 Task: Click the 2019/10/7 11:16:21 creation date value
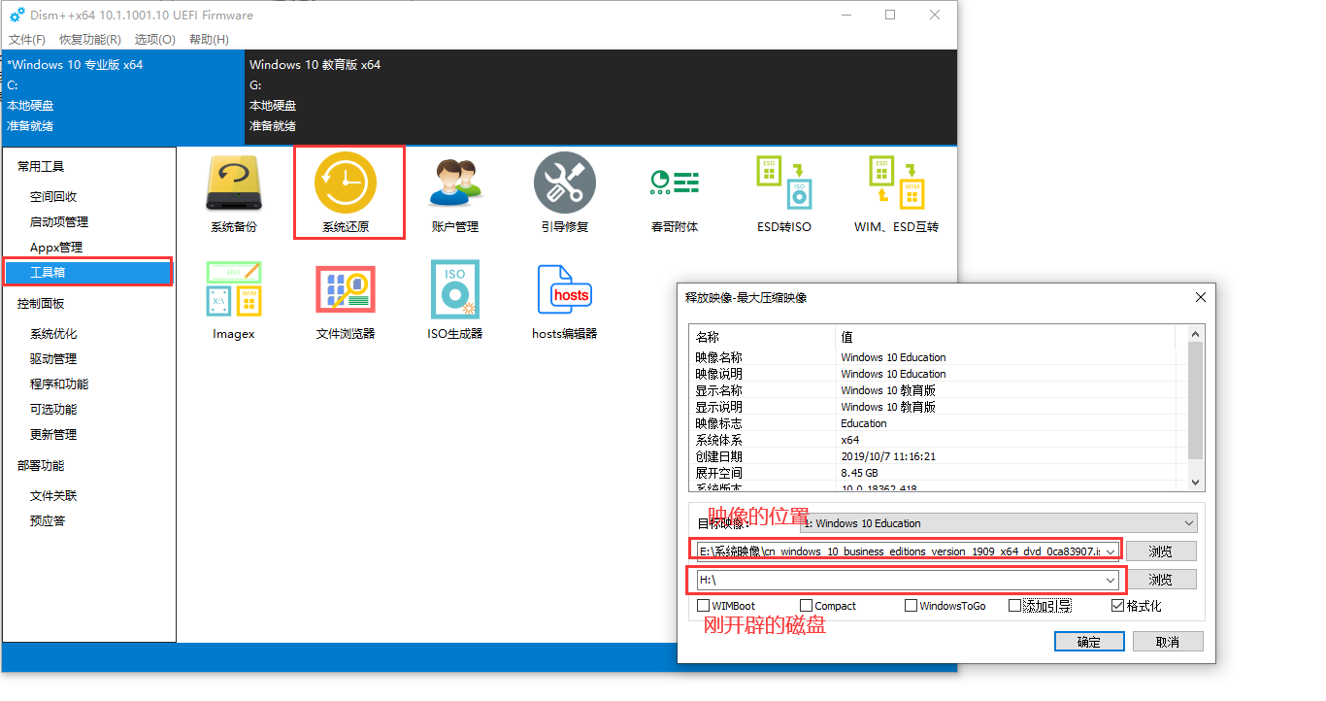(x=888, y=456)
